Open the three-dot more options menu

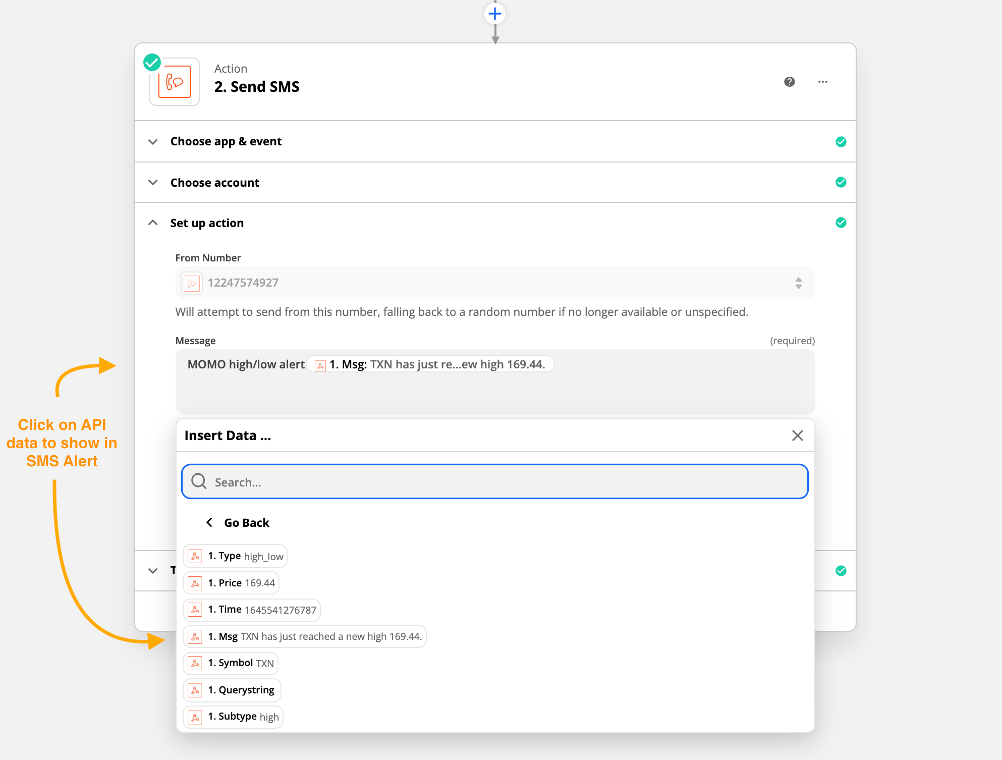(x=823, y=82)
